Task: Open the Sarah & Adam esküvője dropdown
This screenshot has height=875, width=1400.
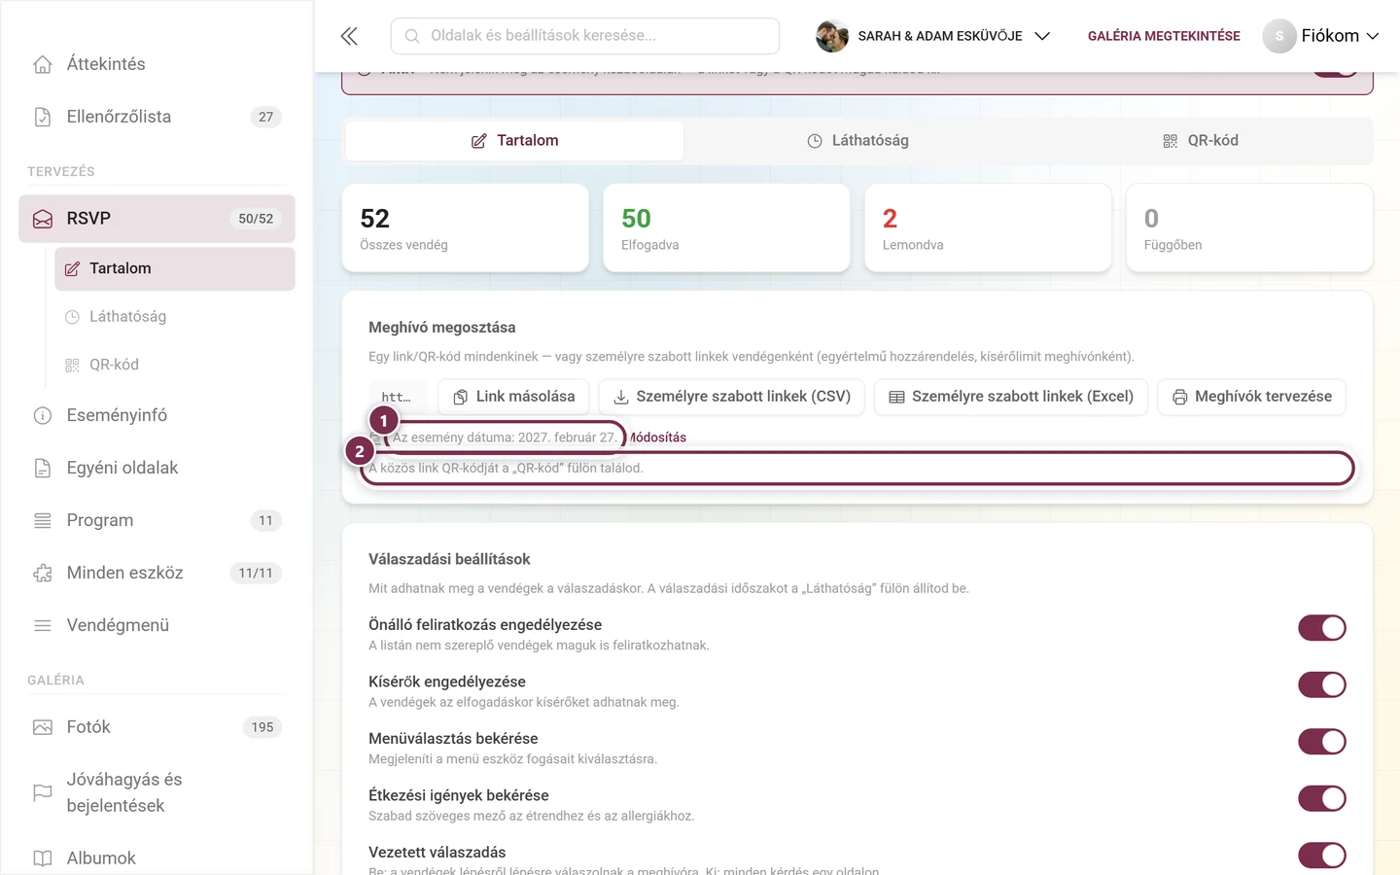Action: (933, 36)
